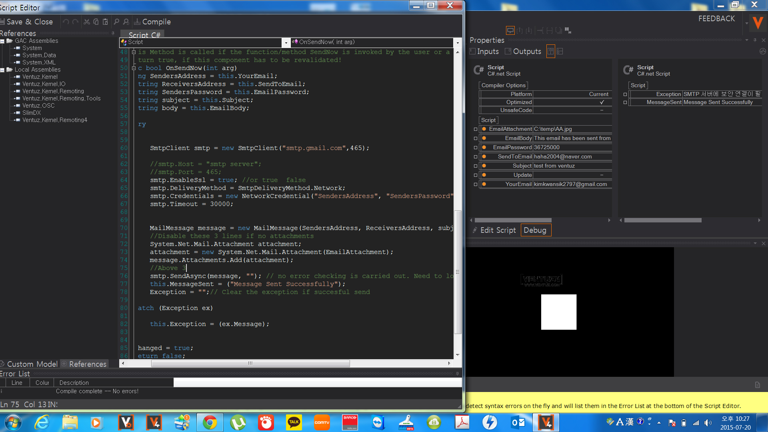
Task: Collapse the Local Assemblies tree node
Action: point(2,70)
